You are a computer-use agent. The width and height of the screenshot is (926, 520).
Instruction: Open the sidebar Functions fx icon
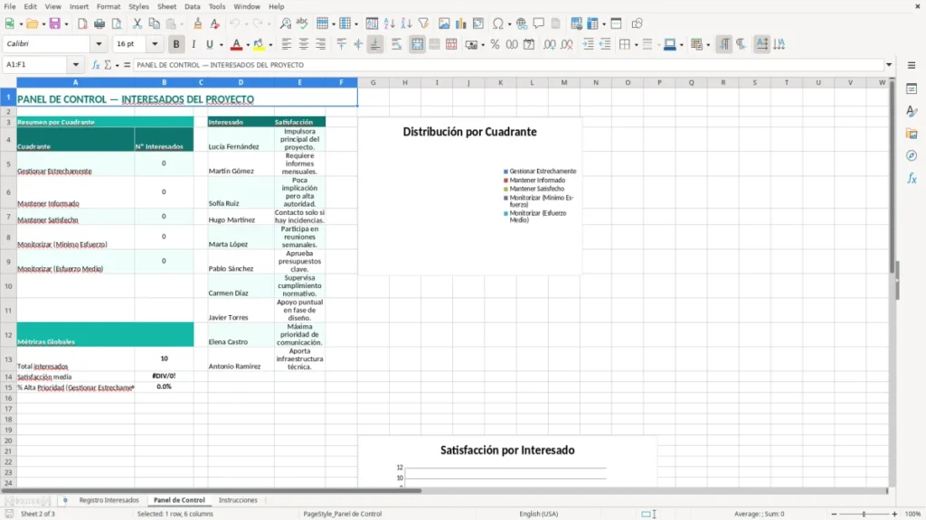[x=912, y=178]
